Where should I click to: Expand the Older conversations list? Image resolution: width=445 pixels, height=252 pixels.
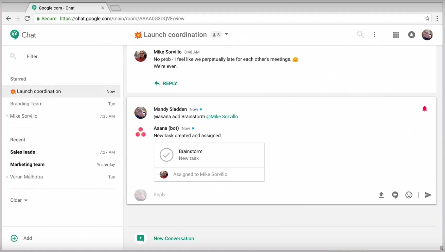click(19, 200)
